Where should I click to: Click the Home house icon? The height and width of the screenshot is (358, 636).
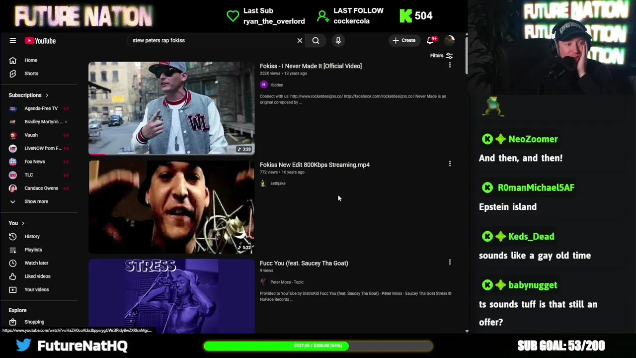(x=13, y=60)
